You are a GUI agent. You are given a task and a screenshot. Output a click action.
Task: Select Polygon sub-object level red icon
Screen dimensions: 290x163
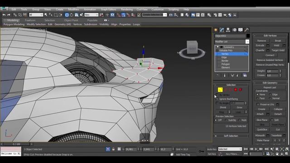click(236, 90)
